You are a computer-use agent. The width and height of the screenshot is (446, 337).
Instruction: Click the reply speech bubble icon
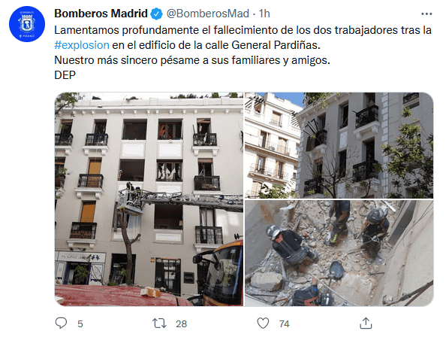[x=61, y=323]
